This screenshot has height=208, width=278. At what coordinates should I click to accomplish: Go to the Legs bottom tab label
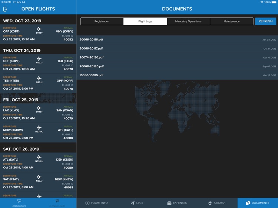140,203
